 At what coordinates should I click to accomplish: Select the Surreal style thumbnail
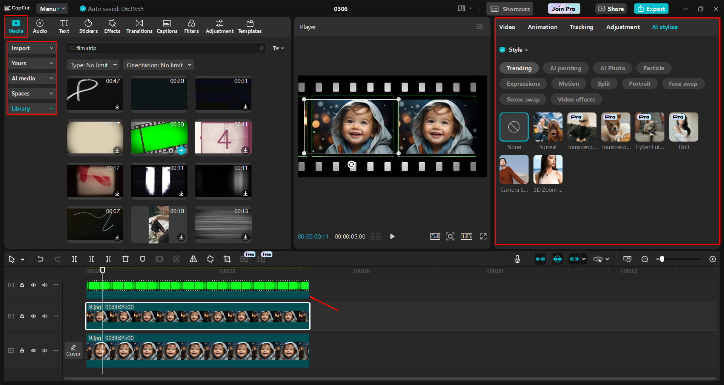click(x=547, y=127)
